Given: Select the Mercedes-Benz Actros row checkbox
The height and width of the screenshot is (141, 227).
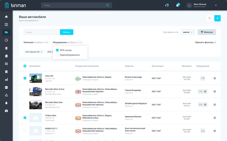Looking at the screenshot, I should (x=25, y=92).
